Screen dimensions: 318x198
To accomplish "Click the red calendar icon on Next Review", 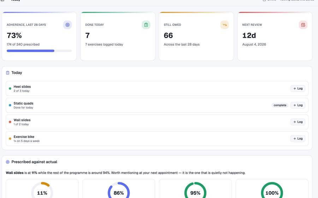I will [303, 25].
